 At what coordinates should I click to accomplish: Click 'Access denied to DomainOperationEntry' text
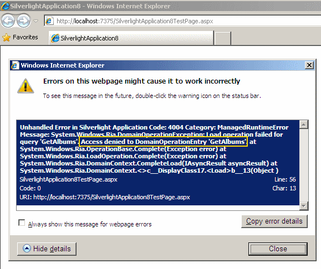[163, 142]
